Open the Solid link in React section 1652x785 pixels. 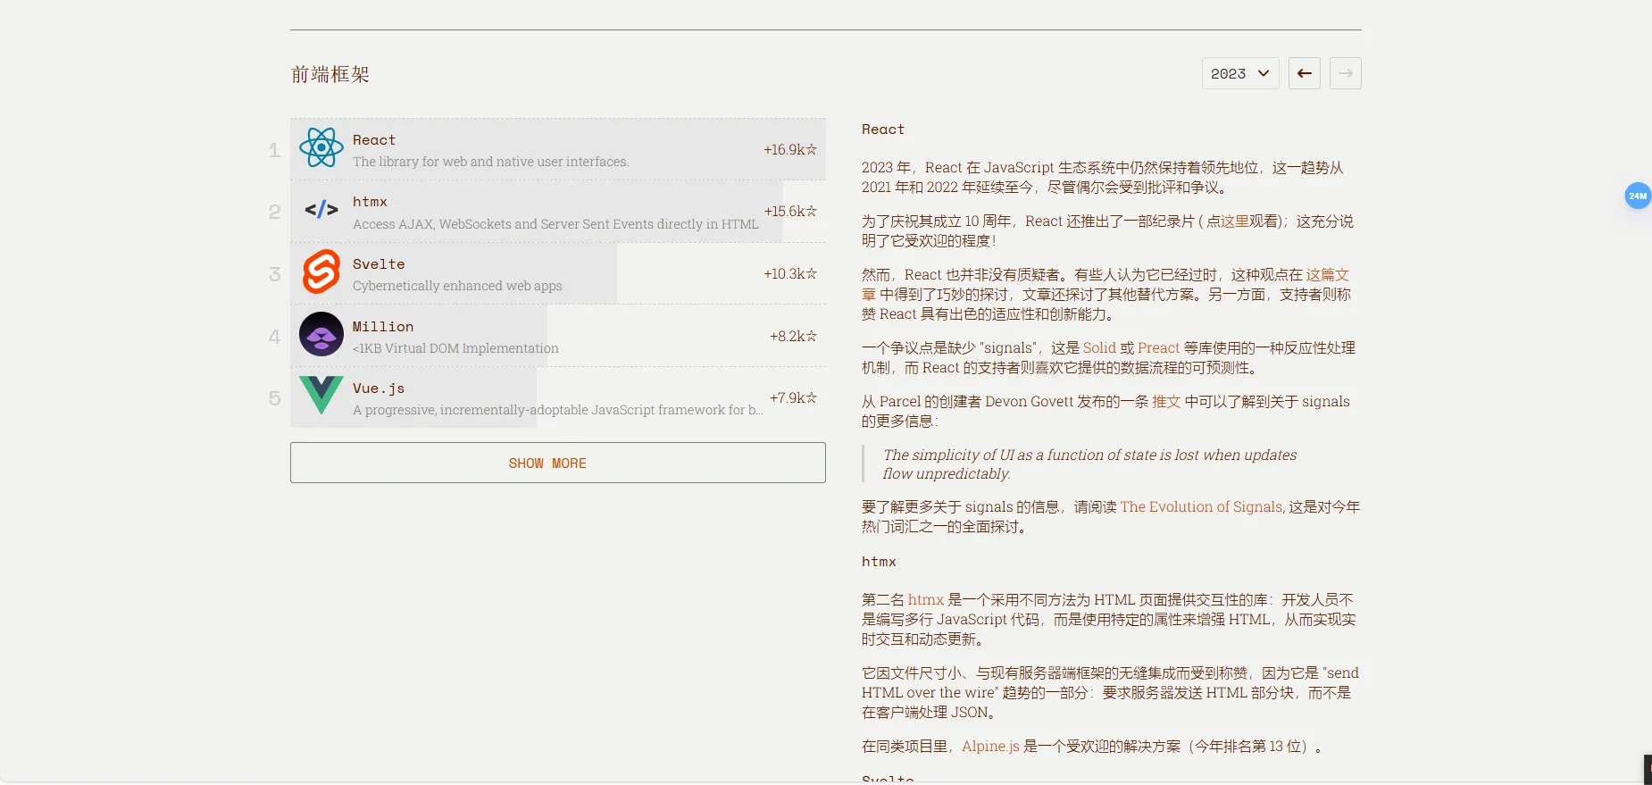point(1099,348)
